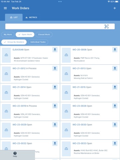Image resolution: width=120 pixels, height=160 pixels.
Task: Toggle the Open Work filter chip
Action: pos(25,35)
